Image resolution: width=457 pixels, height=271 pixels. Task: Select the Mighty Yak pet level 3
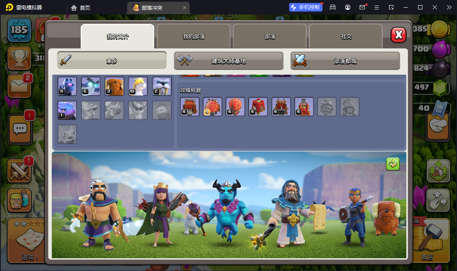click(x=114, y=86)
